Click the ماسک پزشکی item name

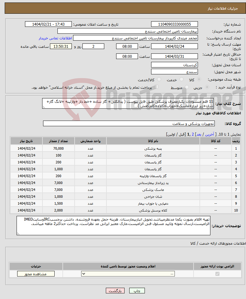click(x=153, y=190)
